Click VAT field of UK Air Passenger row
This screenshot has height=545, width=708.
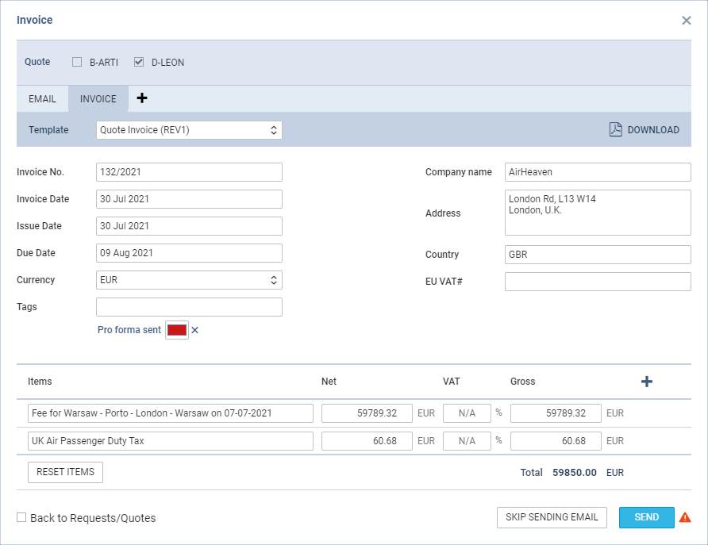click(467, 441)
